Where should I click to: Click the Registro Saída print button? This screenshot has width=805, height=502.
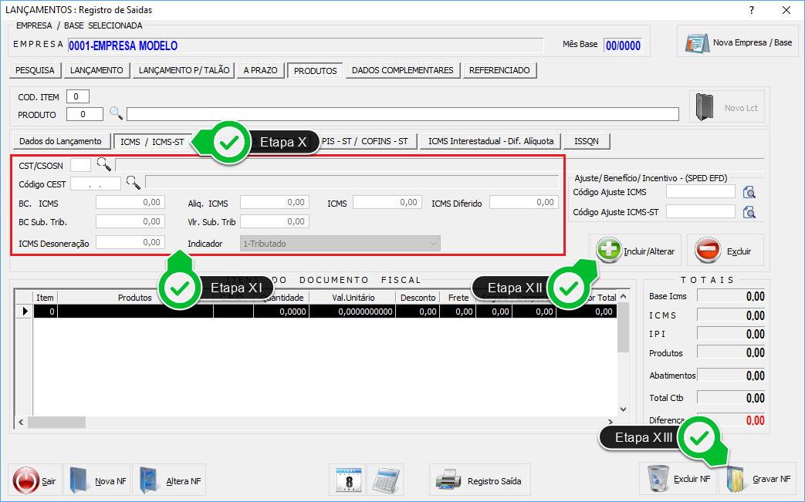[x=480, y=481]
